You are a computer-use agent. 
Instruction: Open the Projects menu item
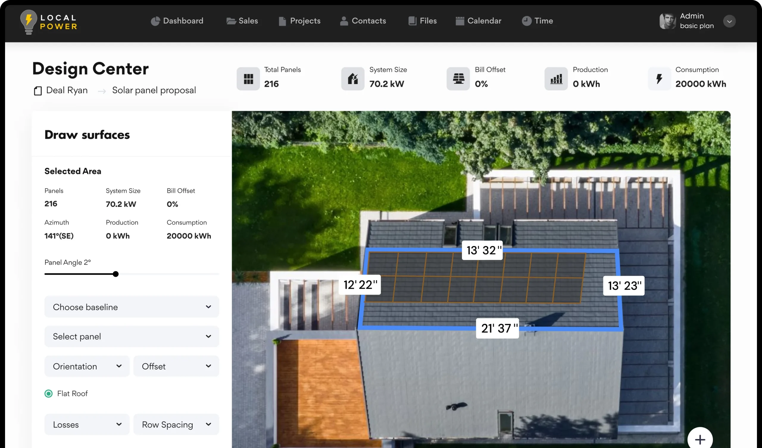coord(299,21)
